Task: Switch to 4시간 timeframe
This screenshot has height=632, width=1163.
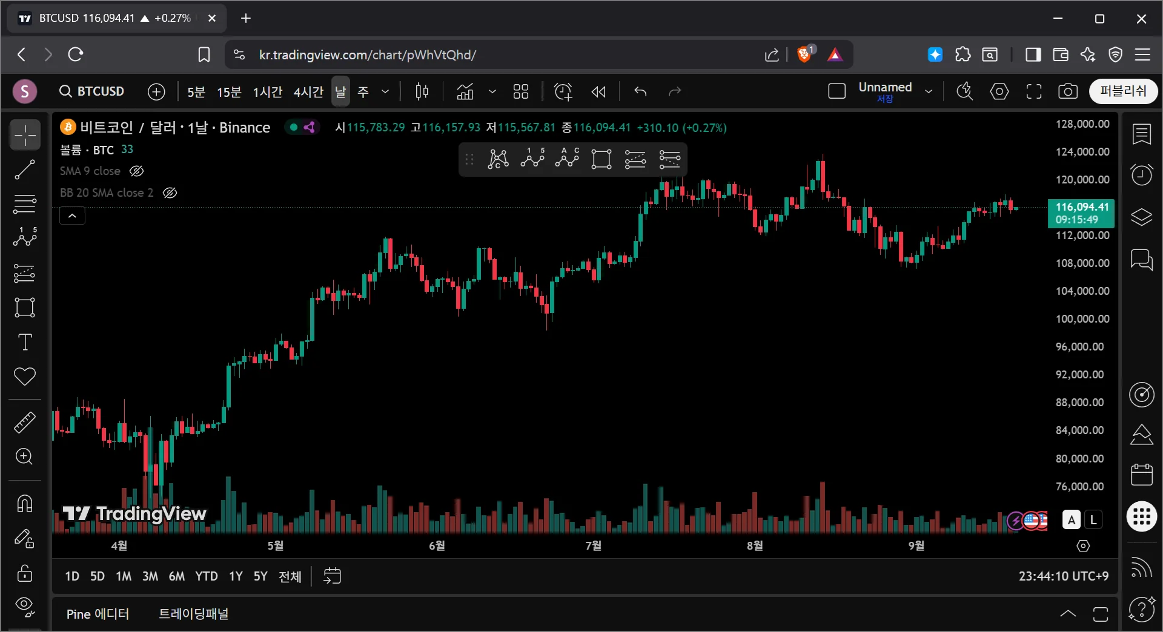Action: pyautogui.click(x=308, y=92)
